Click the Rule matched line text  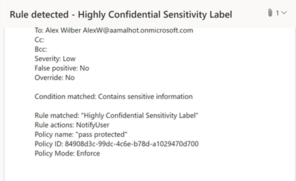(x=116, y=115)
